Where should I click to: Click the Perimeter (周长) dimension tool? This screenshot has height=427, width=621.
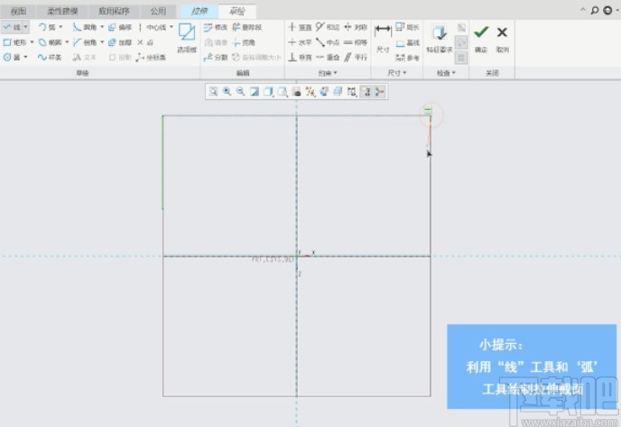click(408, 27)
